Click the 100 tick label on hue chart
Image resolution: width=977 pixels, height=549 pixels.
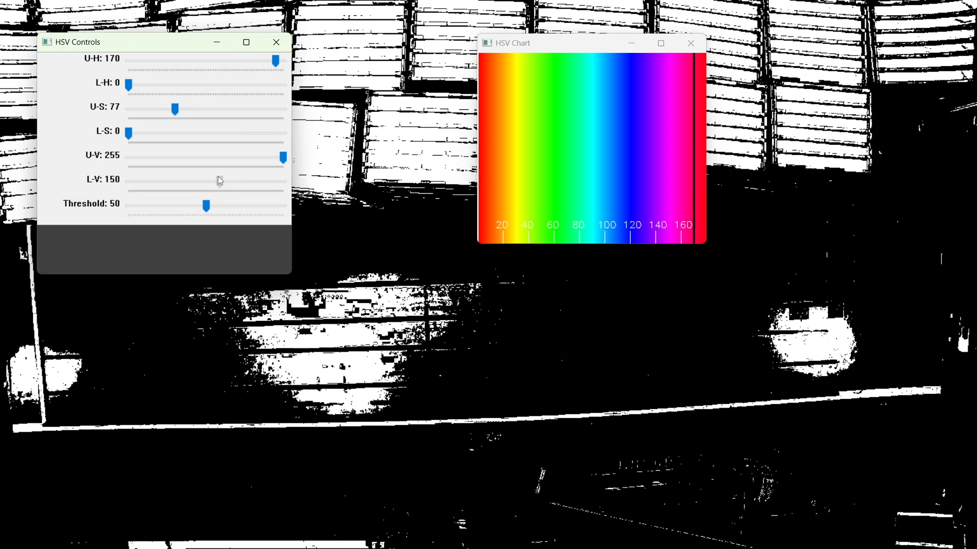(x=607, y=225)
